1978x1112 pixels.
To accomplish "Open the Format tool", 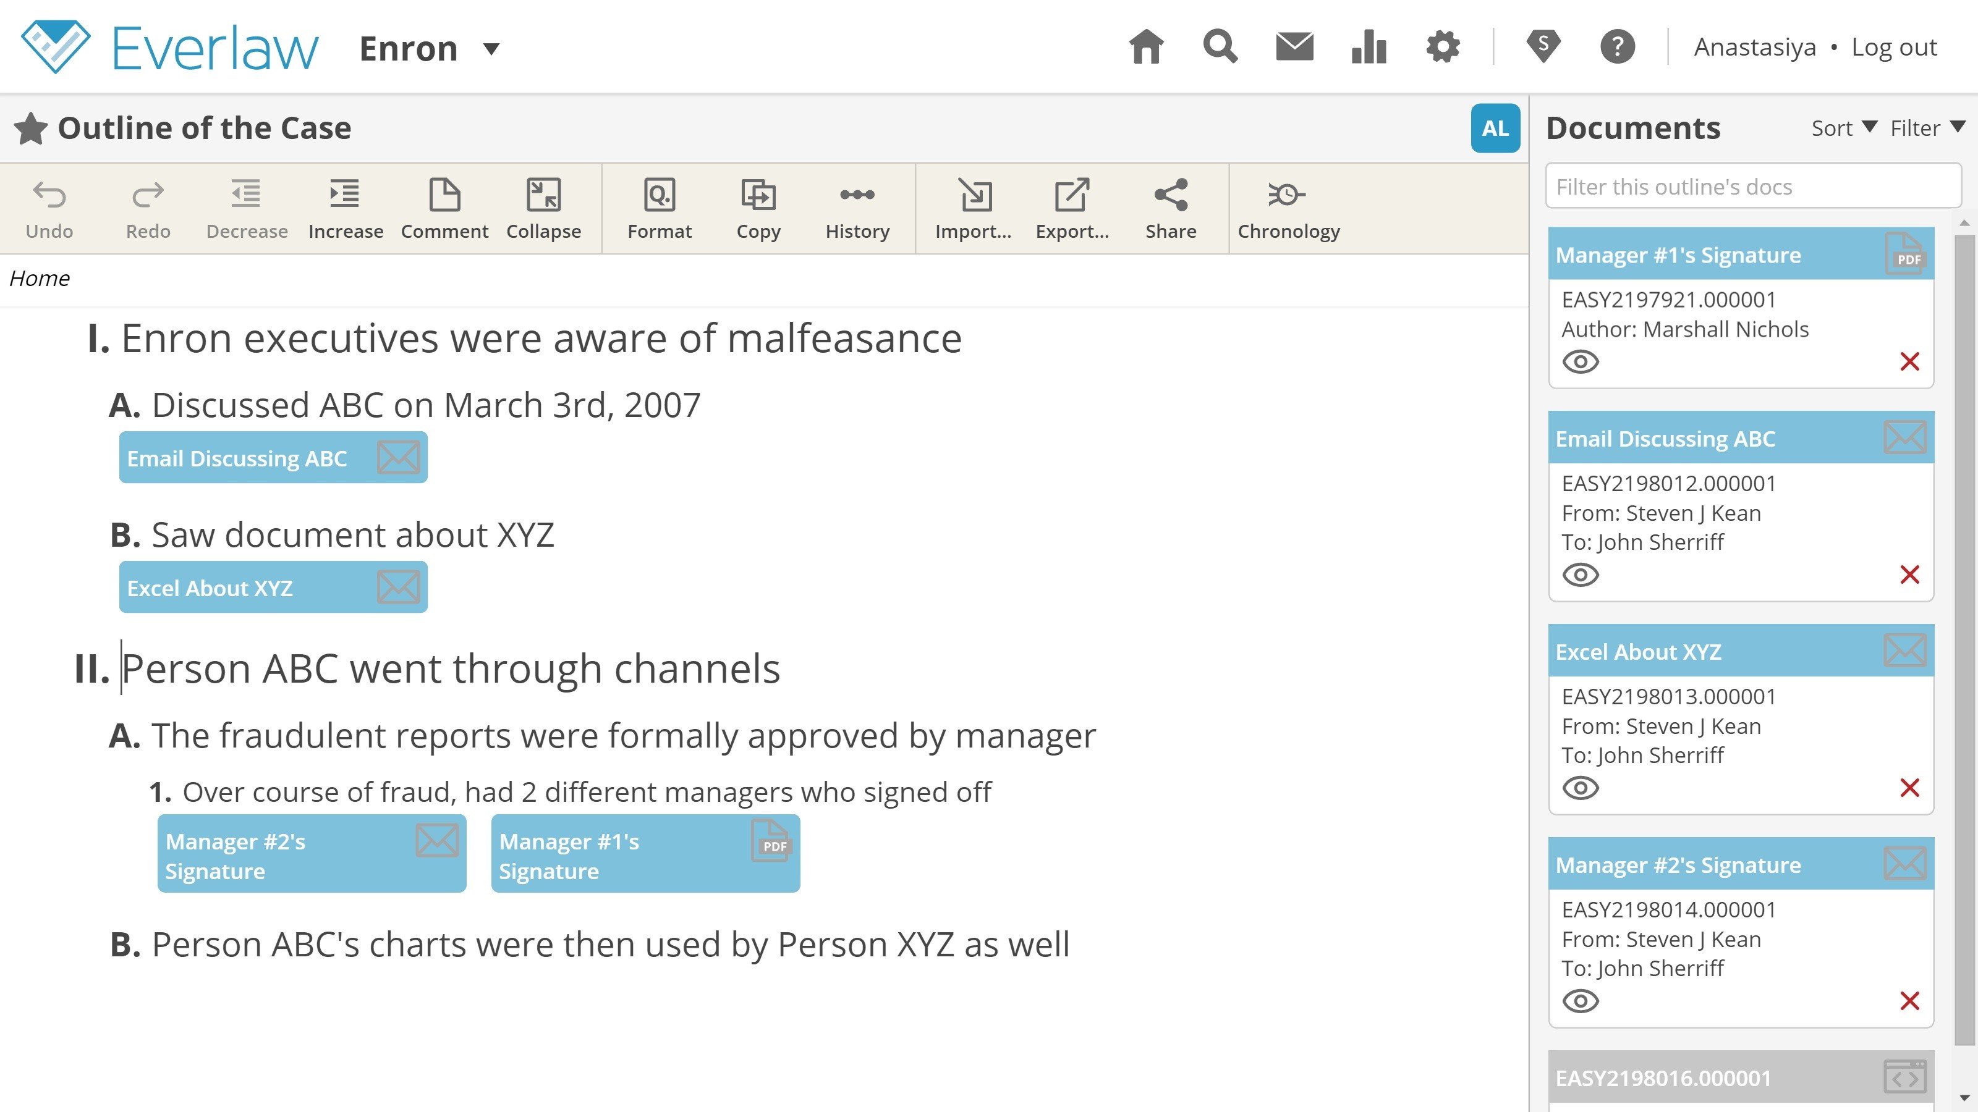I will pos(660,209).
